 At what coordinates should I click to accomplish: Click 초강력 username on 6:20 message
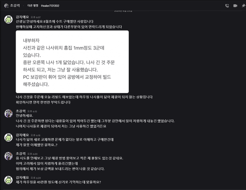coord(20,154)
